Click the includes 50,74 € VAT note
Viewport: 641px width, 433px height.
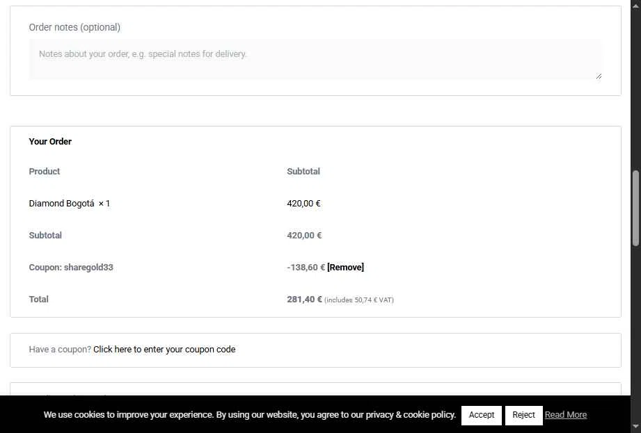(359, 300)
